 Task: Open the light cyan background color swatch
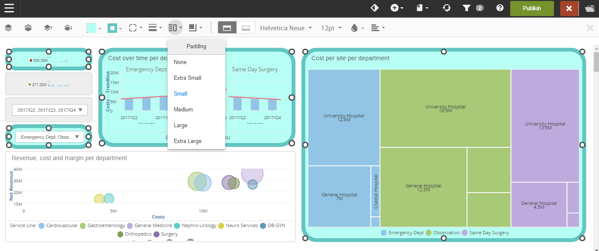coord(91,28)
